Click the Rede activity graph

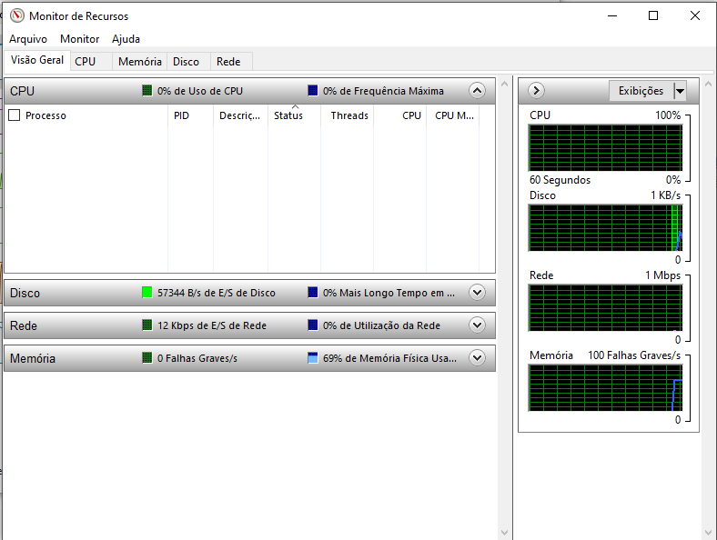[x=605, y=307]
